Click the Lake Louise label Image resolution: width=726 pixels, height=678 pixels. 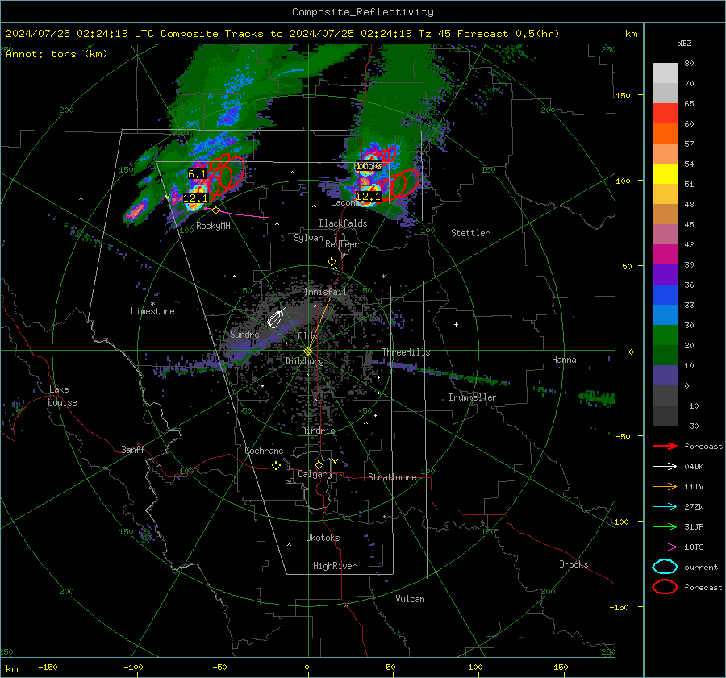(63, 396)
